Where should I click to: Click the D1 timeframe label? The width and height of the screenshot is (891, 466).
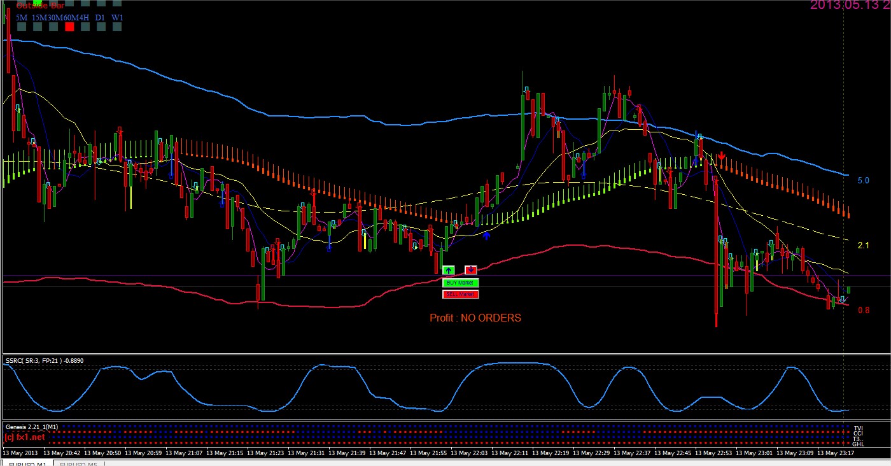101,17
